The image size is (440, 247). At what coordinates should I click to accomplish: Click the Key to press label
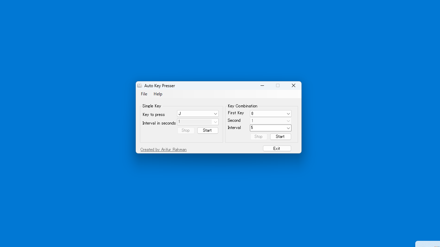pos(154,115)
